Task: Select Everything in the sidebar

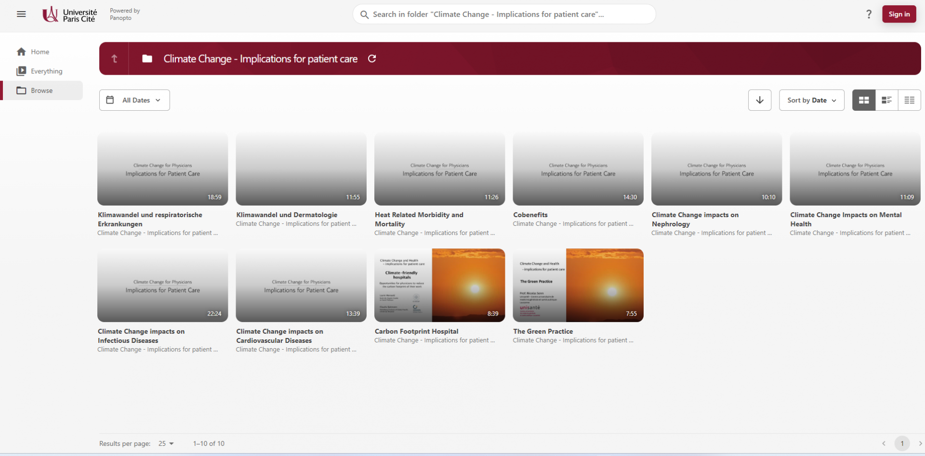Action: coord(46,71)
